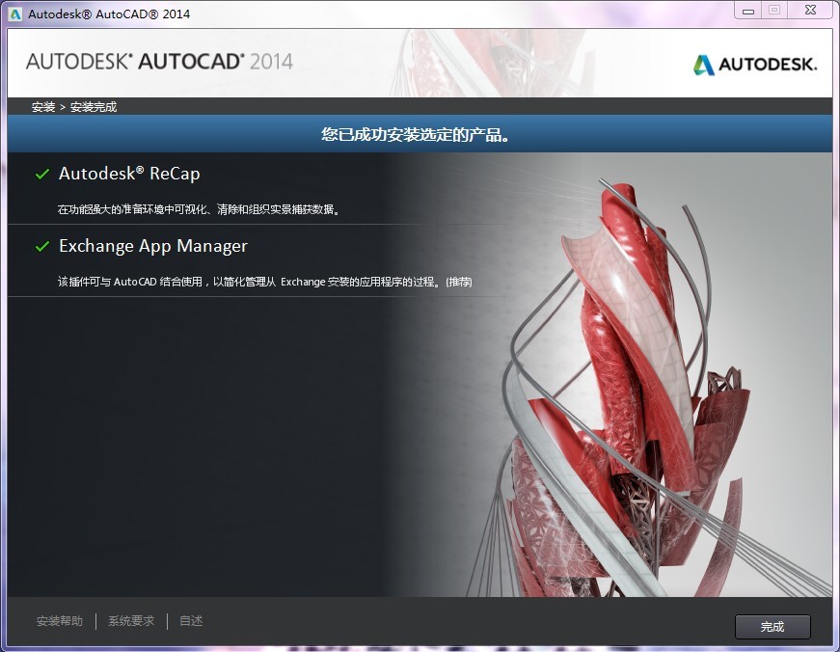Viewport: 840px width, 652px height.
Task: Close the AutoCAD 2014 installer window
Action: tap(810, 11)
